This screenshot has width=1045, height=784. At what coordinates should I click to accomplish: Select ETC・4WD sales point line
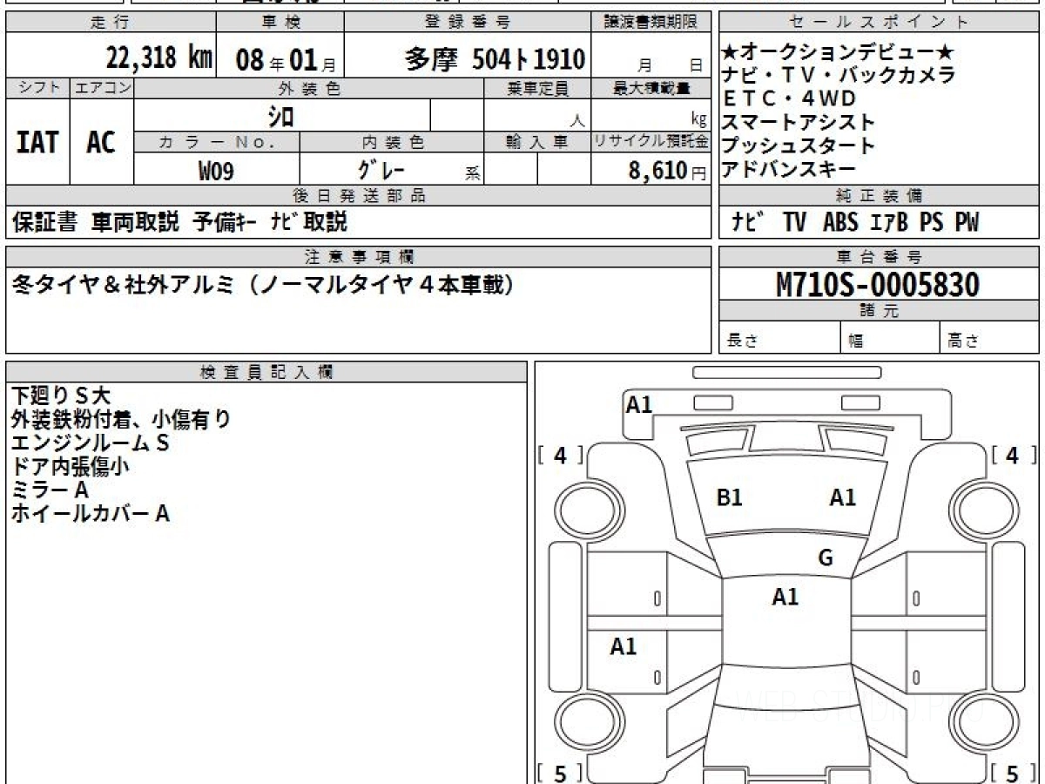789,98
